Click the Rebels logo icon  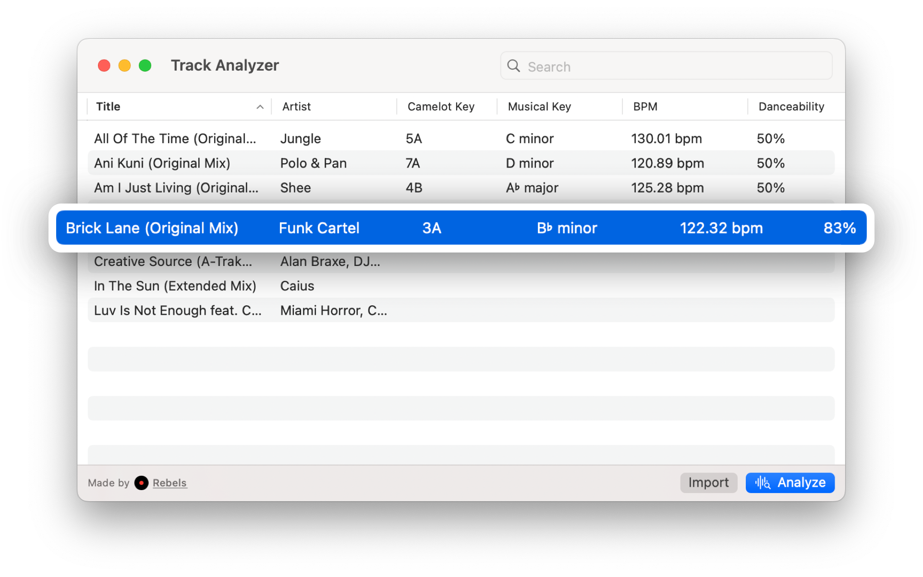pyautogui.click(x=141, y=483)
